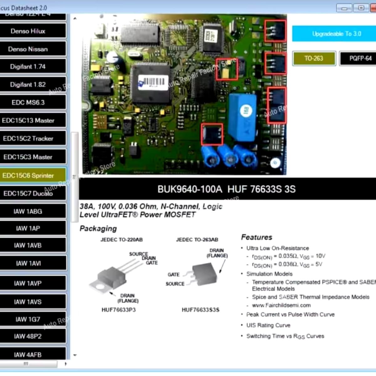Viewport: 376px width, 376px height.
Task: Click top-right red-boxed transistor on board
Action: (275, 31)
